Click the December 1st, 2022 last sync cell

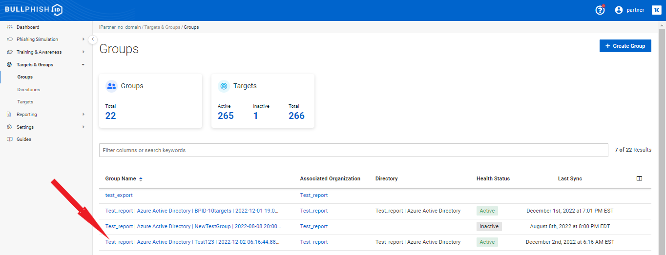coord(570,211)
